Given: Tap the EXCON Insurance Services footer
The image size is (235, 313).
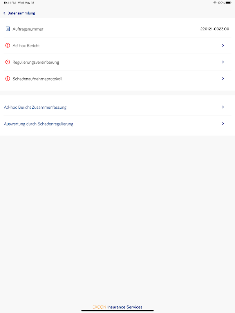Looking at the screenshot, I should pos(117,307).
